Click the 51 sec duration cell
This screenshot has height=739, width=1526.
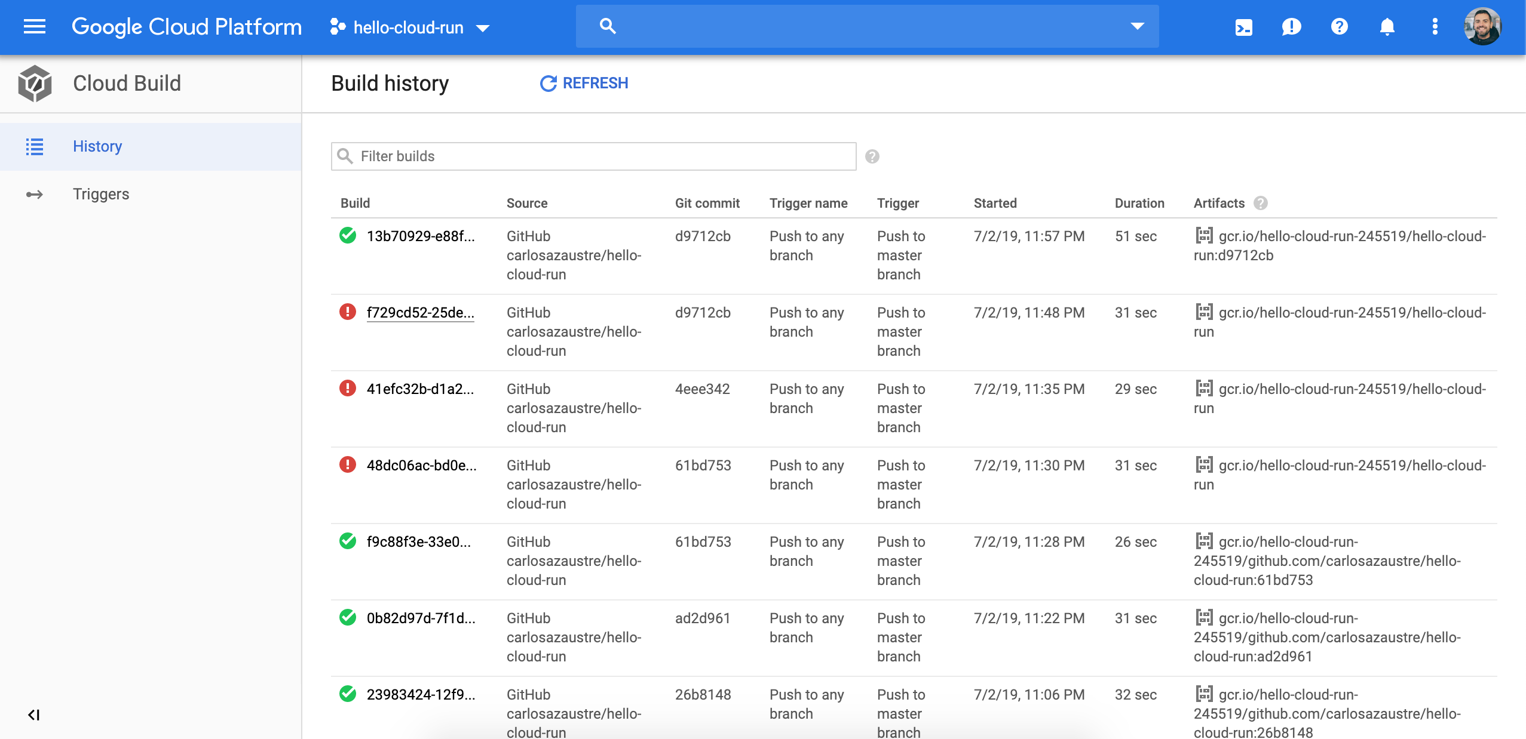tap(1136, 236)
